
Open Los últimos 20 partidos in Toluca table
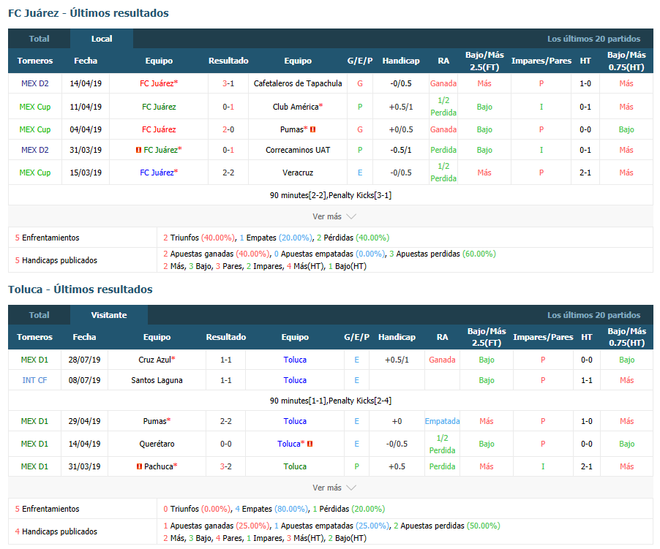[x=593, y=315]
